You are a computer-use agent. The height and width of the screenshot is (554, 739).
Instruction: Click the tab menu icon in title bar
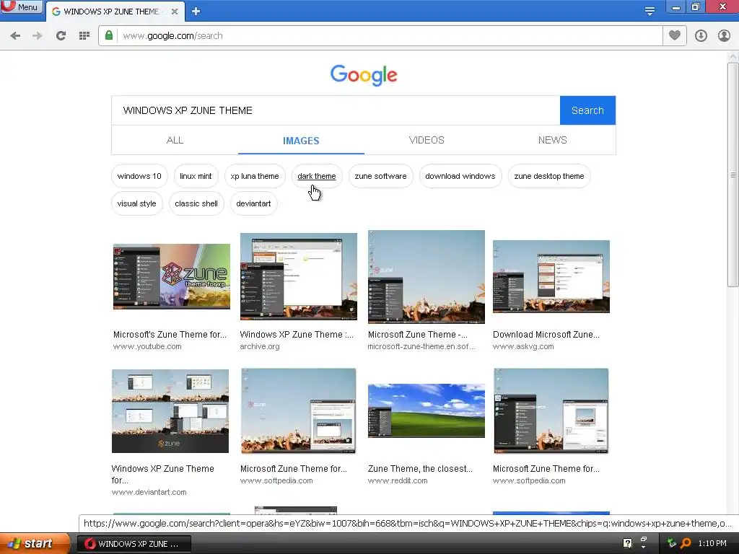click(x=650, y=11)
